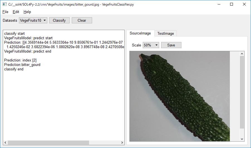Click 'VegeFruitsModel::predict end' log line

coord(28,51)
